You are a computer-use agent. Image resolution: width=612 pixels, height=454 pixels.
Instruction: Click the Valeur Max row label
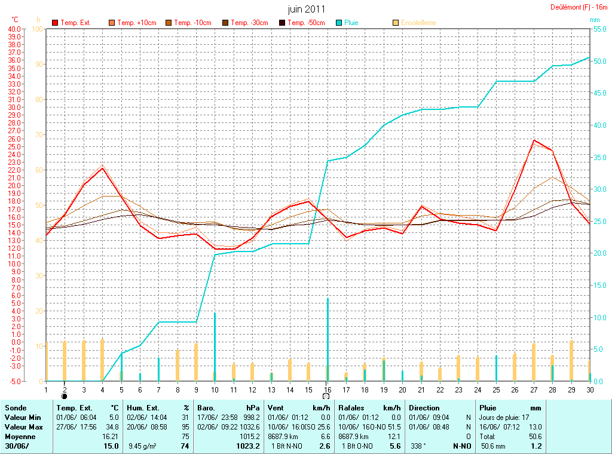(23, 427)
